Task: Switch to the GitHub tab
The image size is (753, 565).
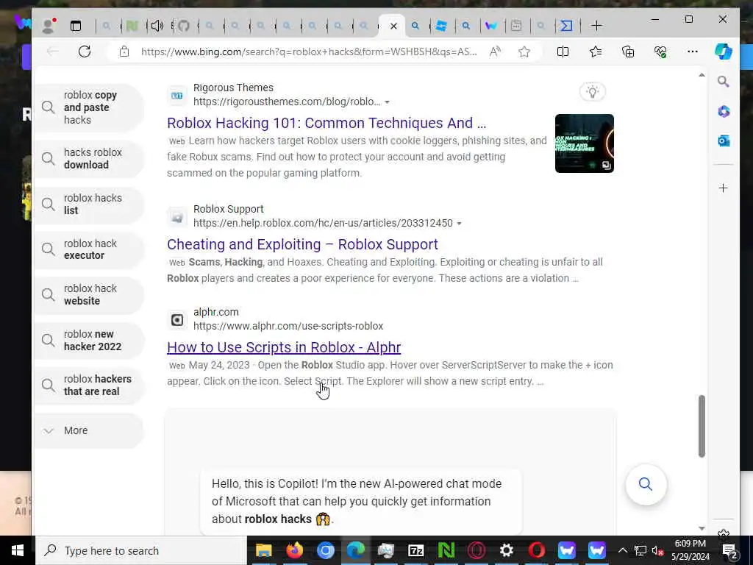Action: click(x=183, y=26)
